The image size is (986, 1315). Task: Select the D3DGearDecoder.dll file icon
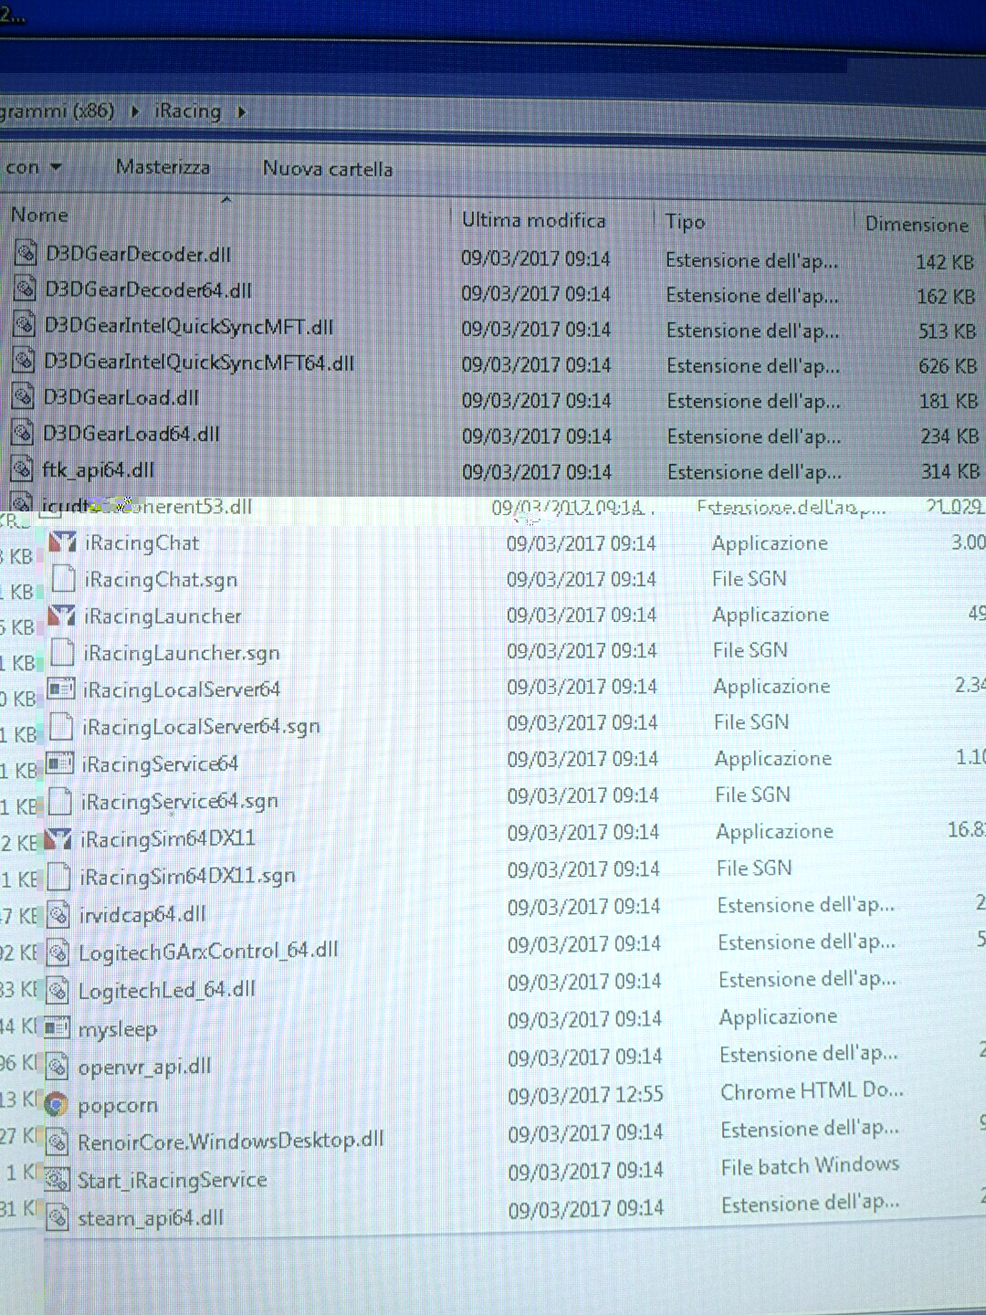(x=26, y=254)
